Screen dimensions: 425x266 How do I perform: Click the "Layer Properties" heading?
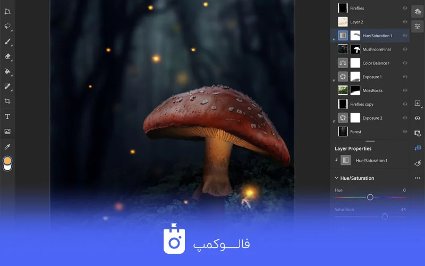(353, 148)
